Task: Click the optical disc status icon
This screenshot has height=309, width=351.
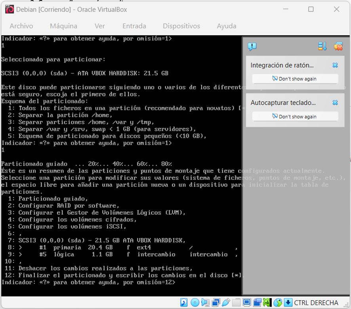Action: click(x=195, y=303)
